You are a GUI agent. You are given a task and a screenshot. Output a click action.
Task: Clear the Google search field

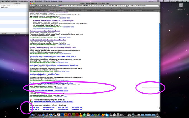click(159, 6)
